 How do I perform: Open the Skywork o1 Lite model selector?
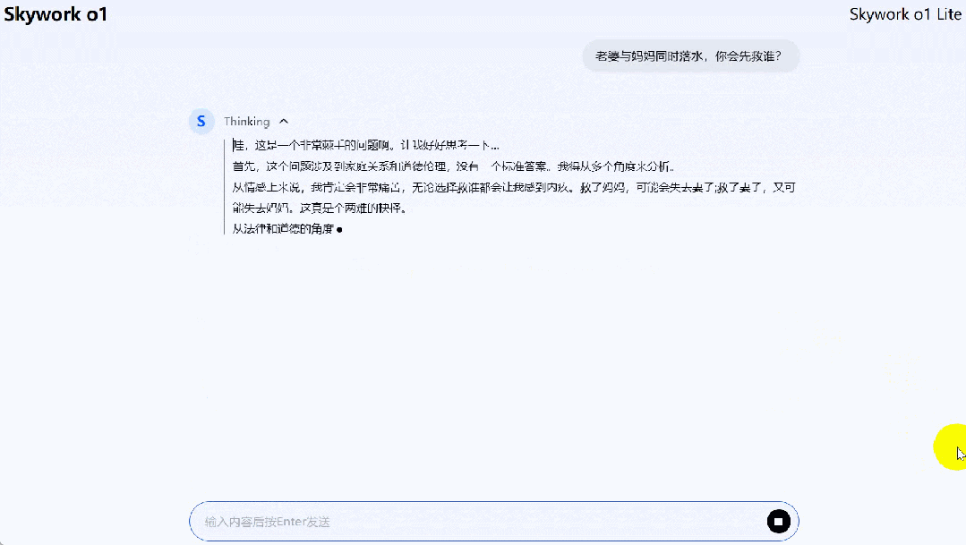pos(905,14)
